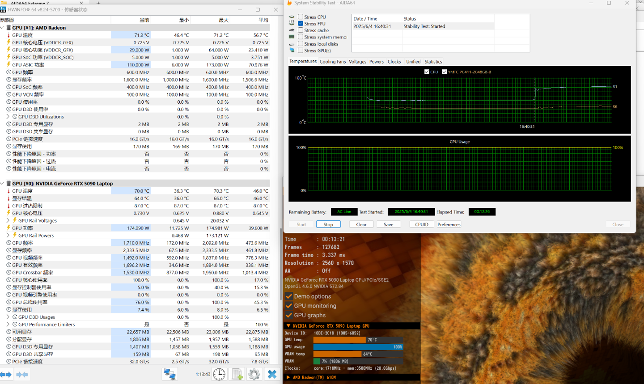Collapse the NVIDIA GeForce RTX 5090 Laptop section
The height and width of the screenshot is (384, 644).
point(3,183)
